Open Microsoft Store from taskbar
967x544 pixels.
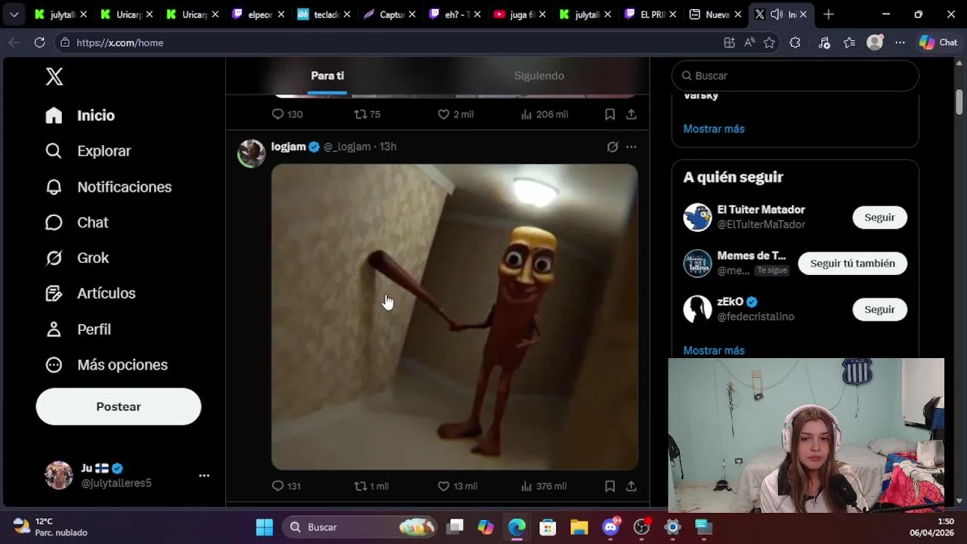pyautogui.click(x=548, y=527)
